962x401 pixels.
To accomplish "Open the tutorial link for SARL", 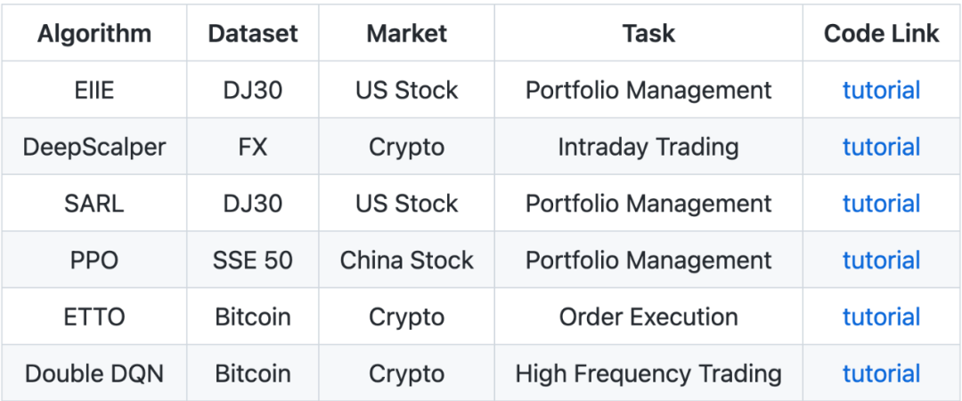I will coord(881,204).
